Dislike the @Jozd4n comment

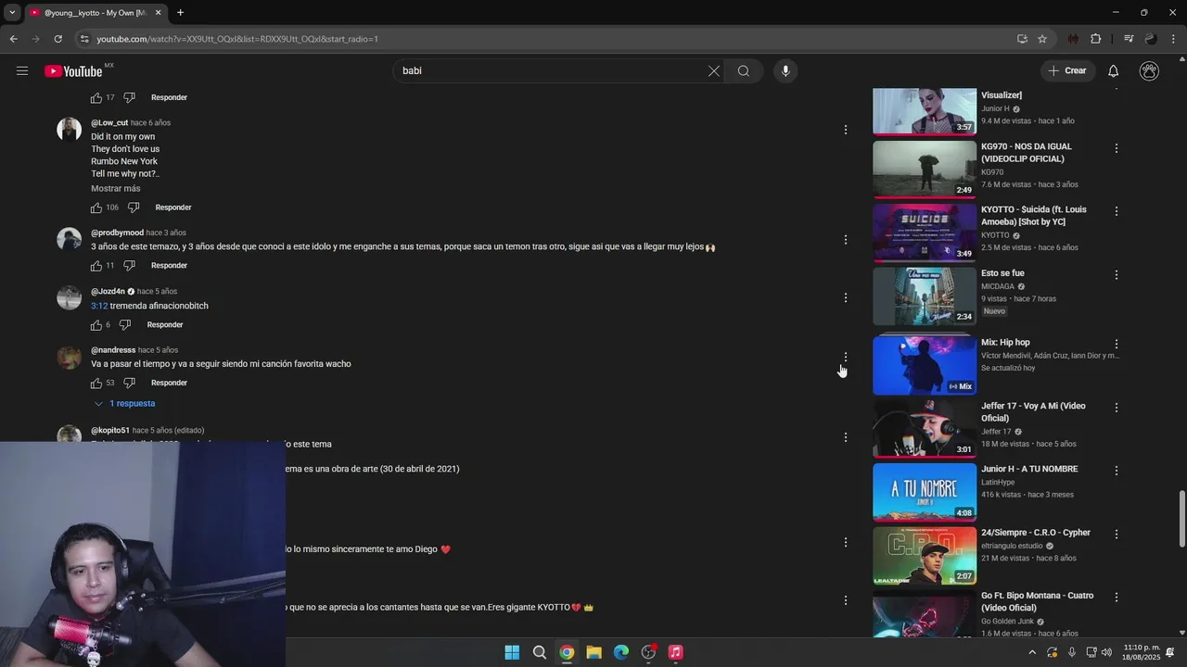pos(125,325)
